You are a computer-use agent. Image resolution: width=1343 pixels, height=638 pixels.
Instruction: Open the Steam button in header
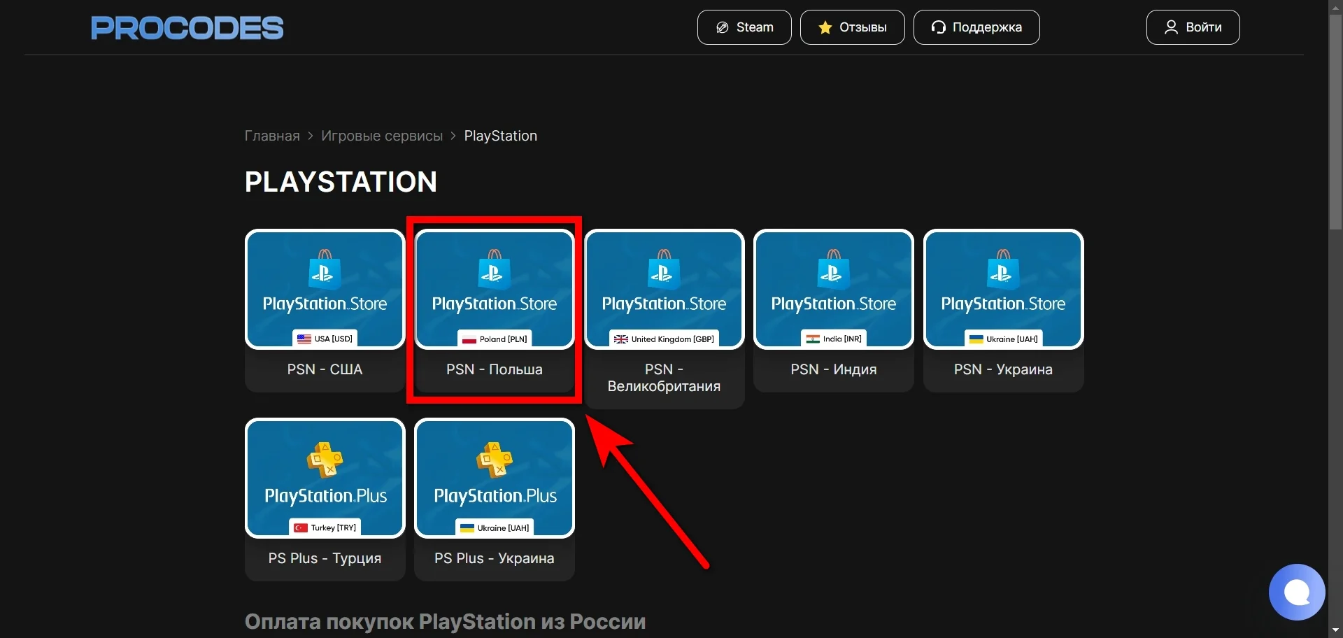pyautogui.click(x=744, y=27)
